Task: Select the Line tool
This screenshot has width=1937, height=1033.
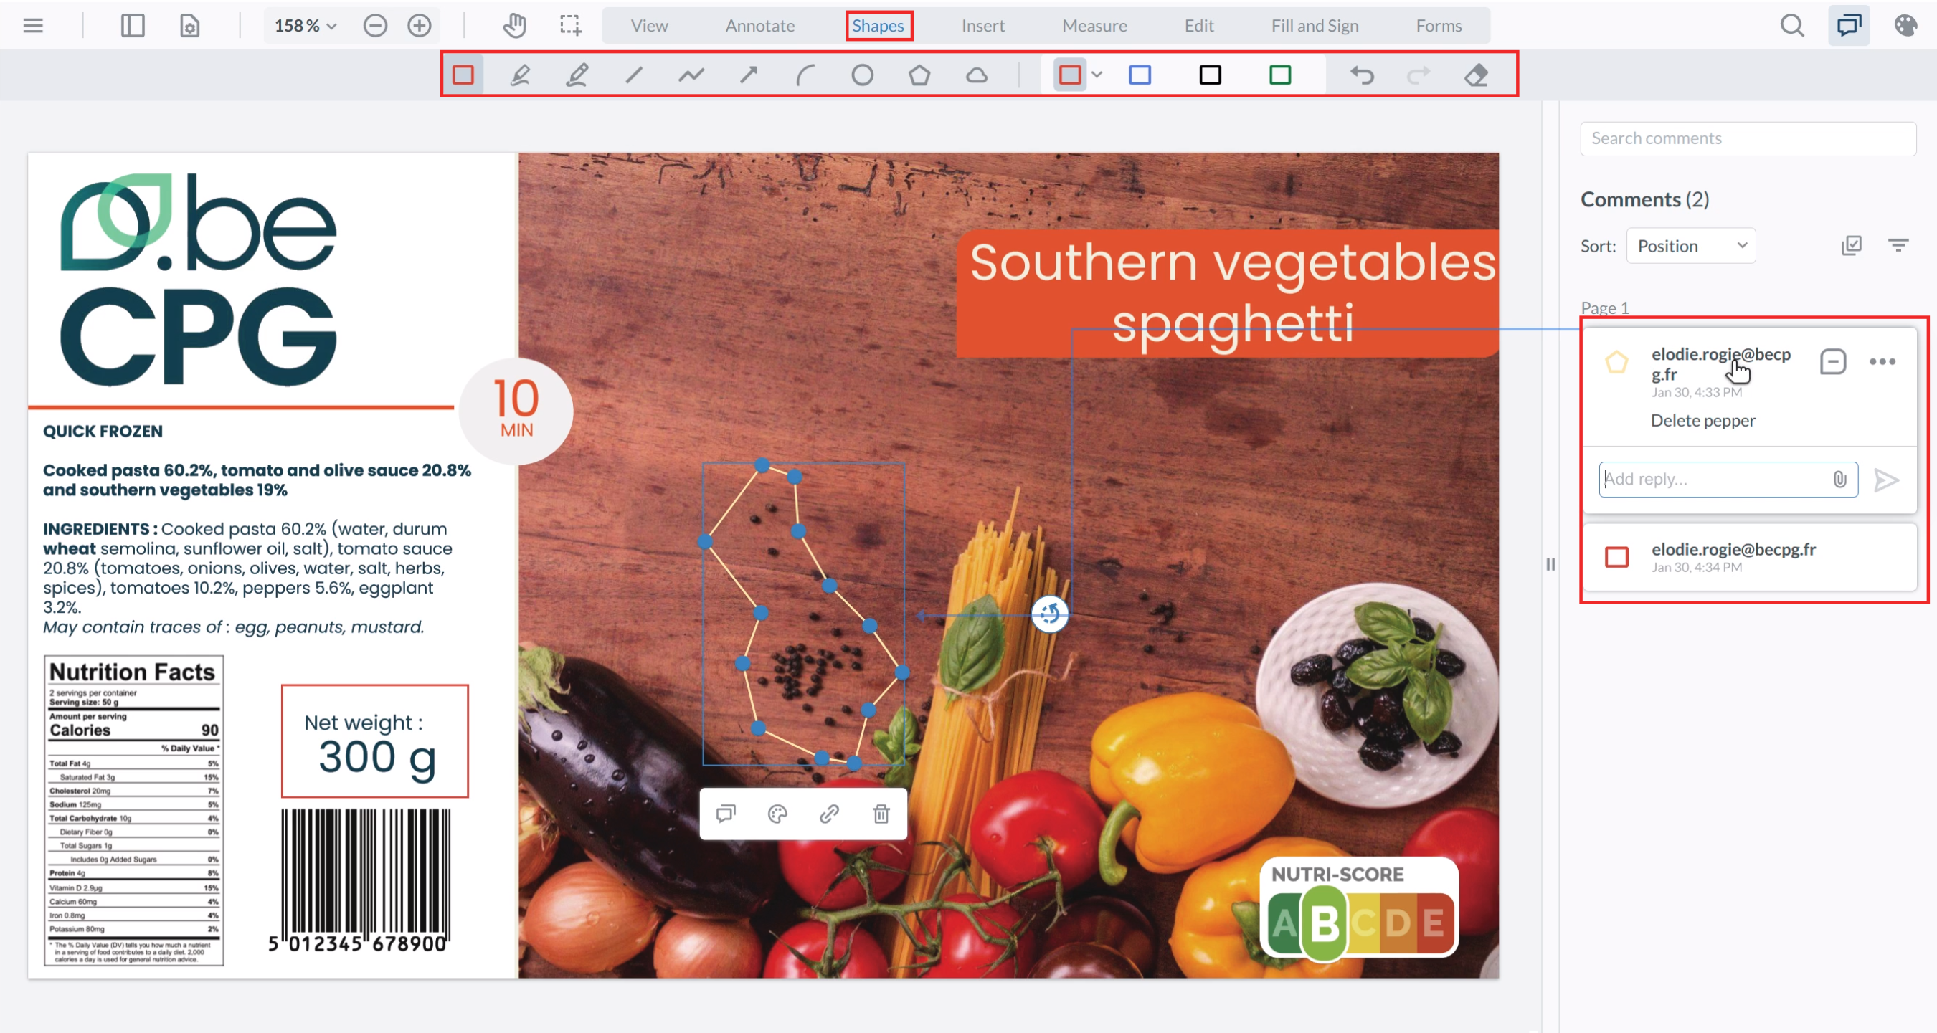Action: (634, 75)
